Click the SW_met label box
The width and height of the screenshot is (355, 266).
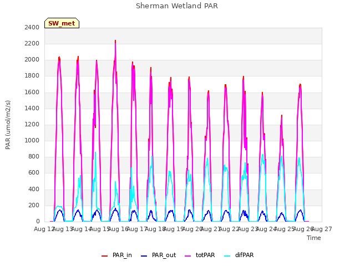point(62,23)
